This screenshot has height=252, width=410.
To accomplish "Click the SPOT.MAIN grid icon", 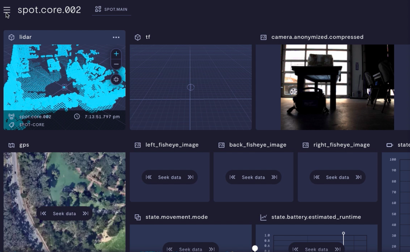I will 98,9.
